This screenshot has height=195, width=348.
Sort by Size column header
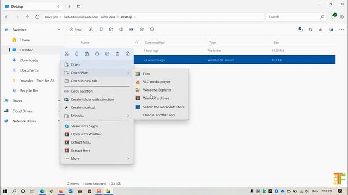276,43
